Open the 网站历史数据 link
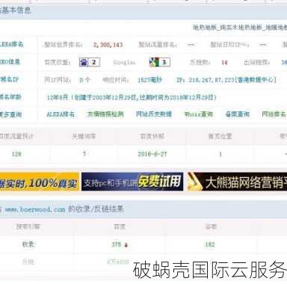 pyautogui.click(x=154, y=114)
